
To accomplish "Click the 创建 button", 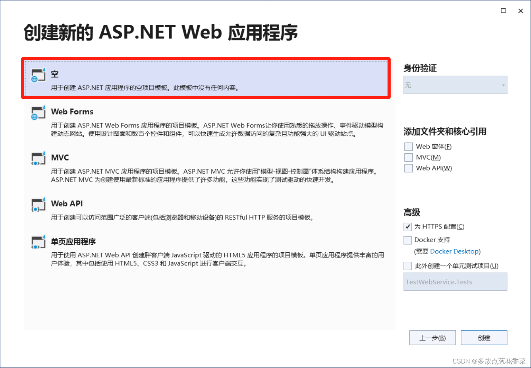I will (x=484, y=338).
